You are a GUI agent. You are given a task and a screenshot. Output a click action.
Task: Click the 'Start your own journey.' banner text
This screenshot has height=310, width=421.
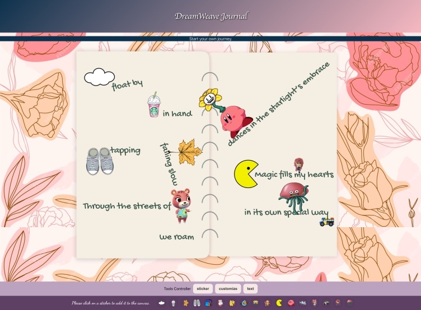click(210, 39)
